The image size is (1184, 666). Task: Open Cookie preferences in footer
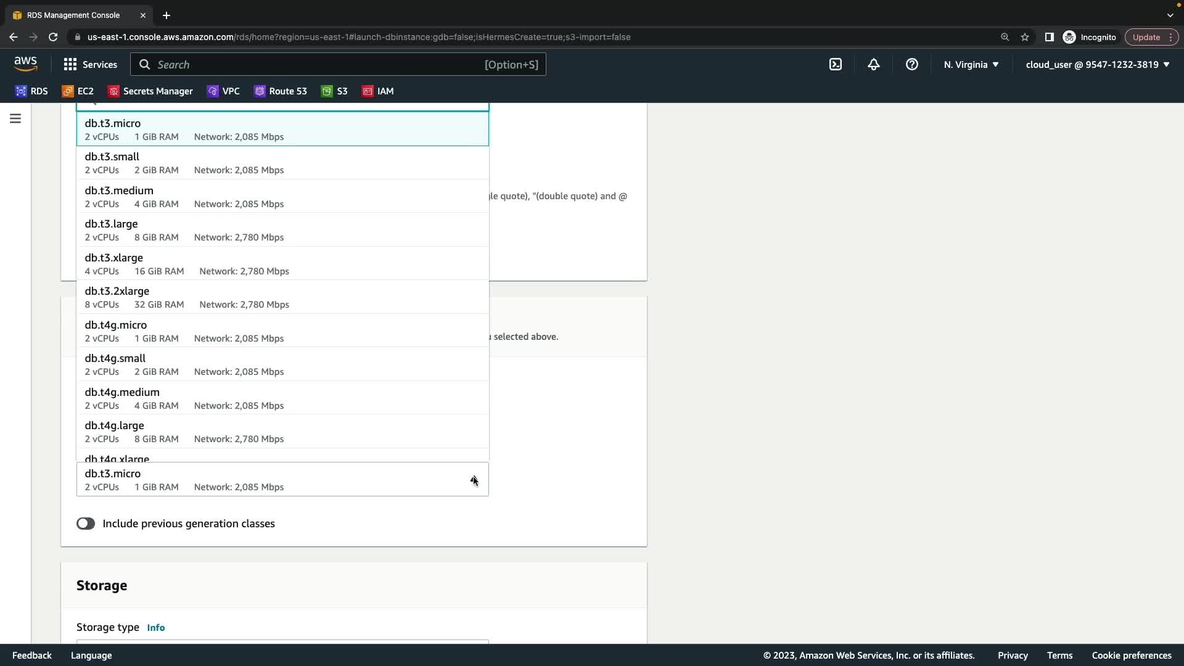[1131, 655]
